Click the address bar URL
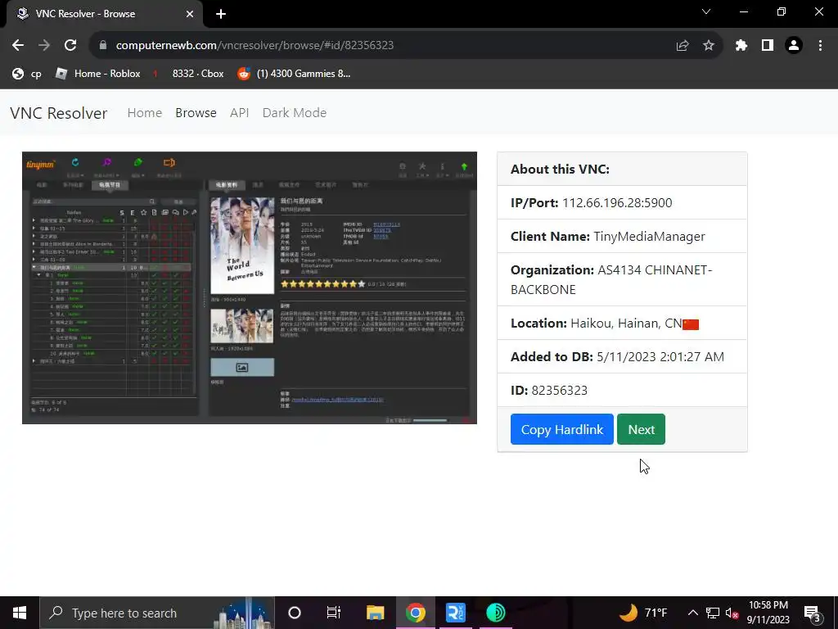This screenshot has width=838, height=629. point(255,46)
